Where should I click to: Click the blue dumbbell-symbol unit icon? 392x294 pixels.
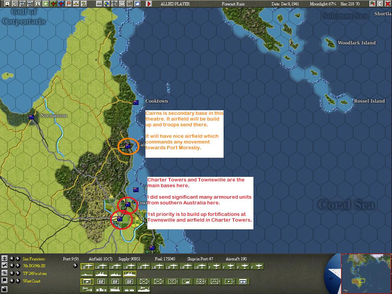243,282
